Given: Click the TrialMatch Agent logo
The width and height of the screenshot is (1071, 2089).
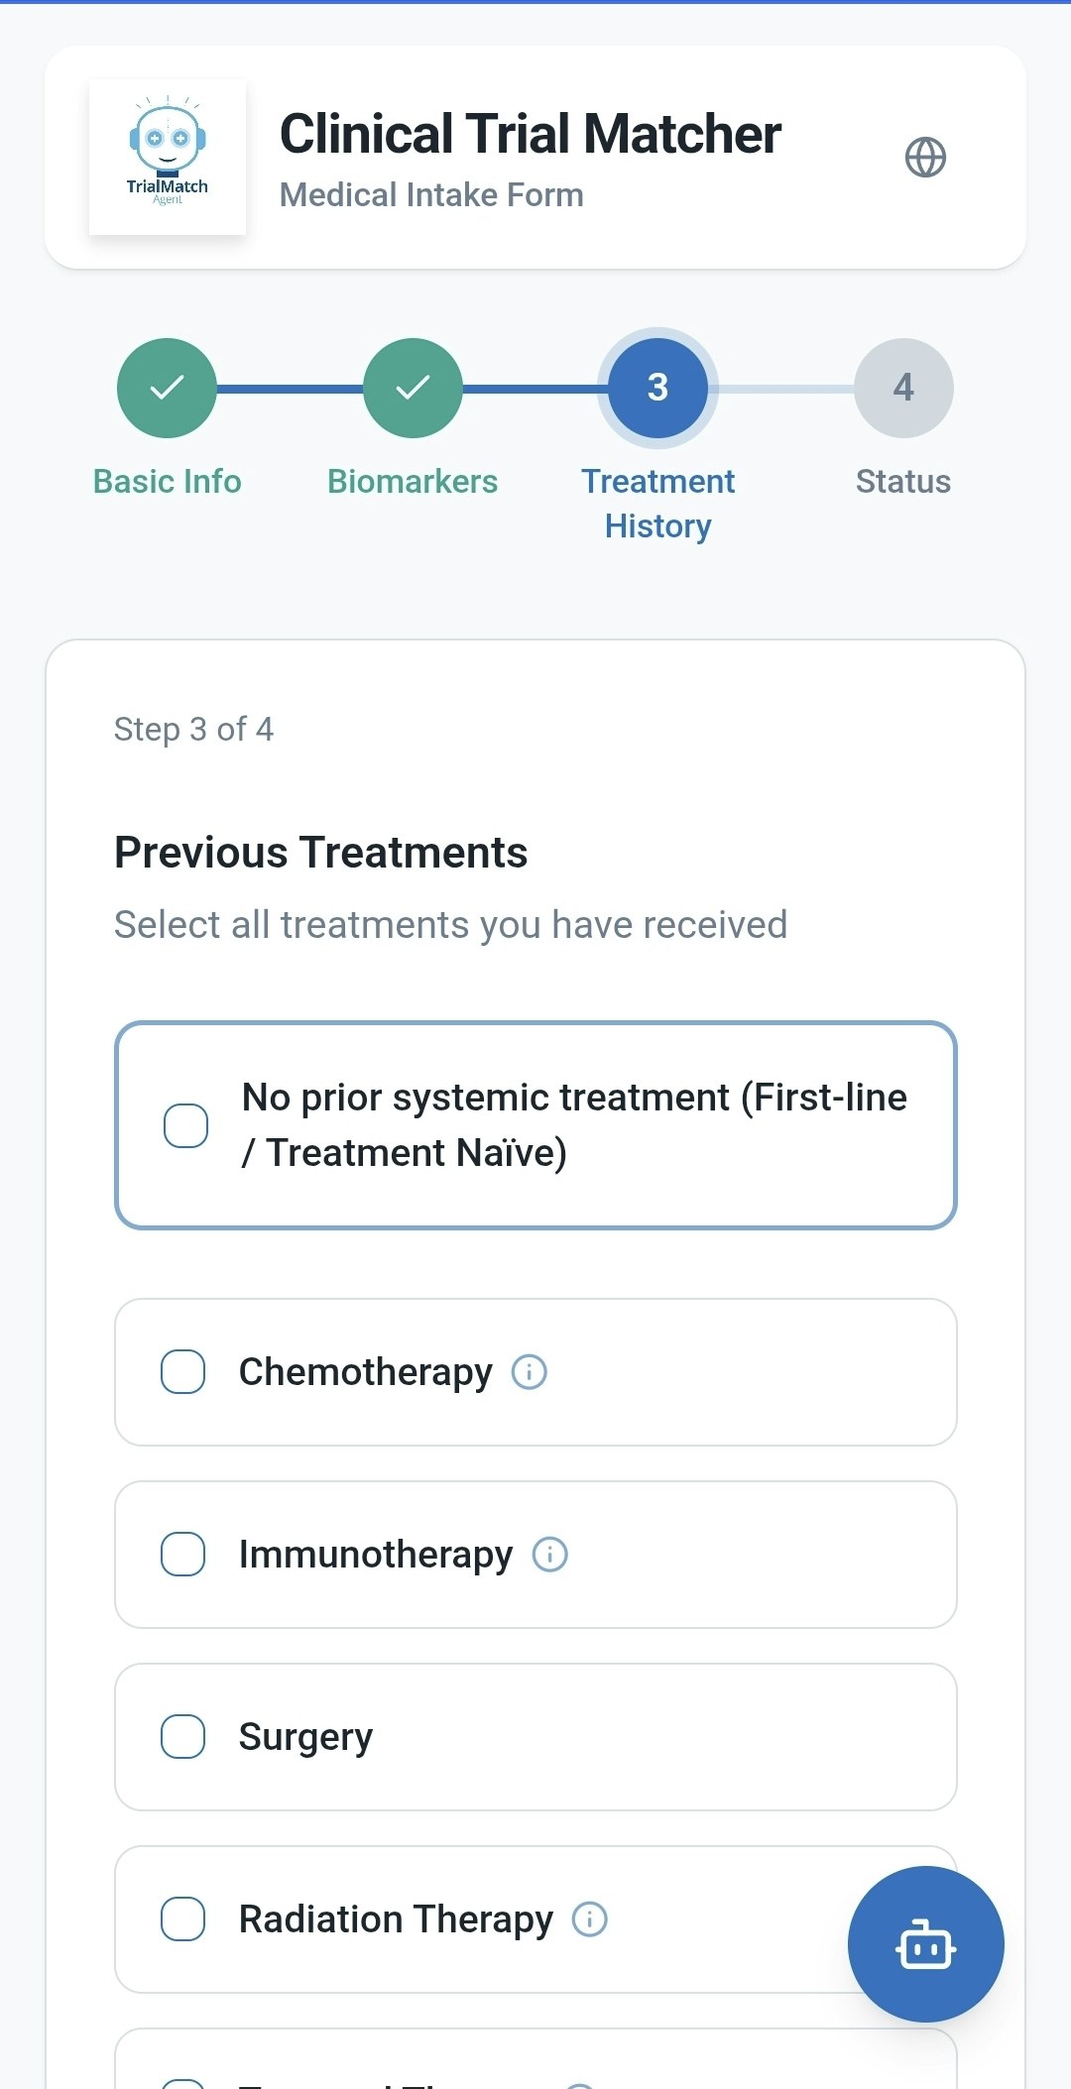Looking at the screenshot, I should [x=168, y=158].
